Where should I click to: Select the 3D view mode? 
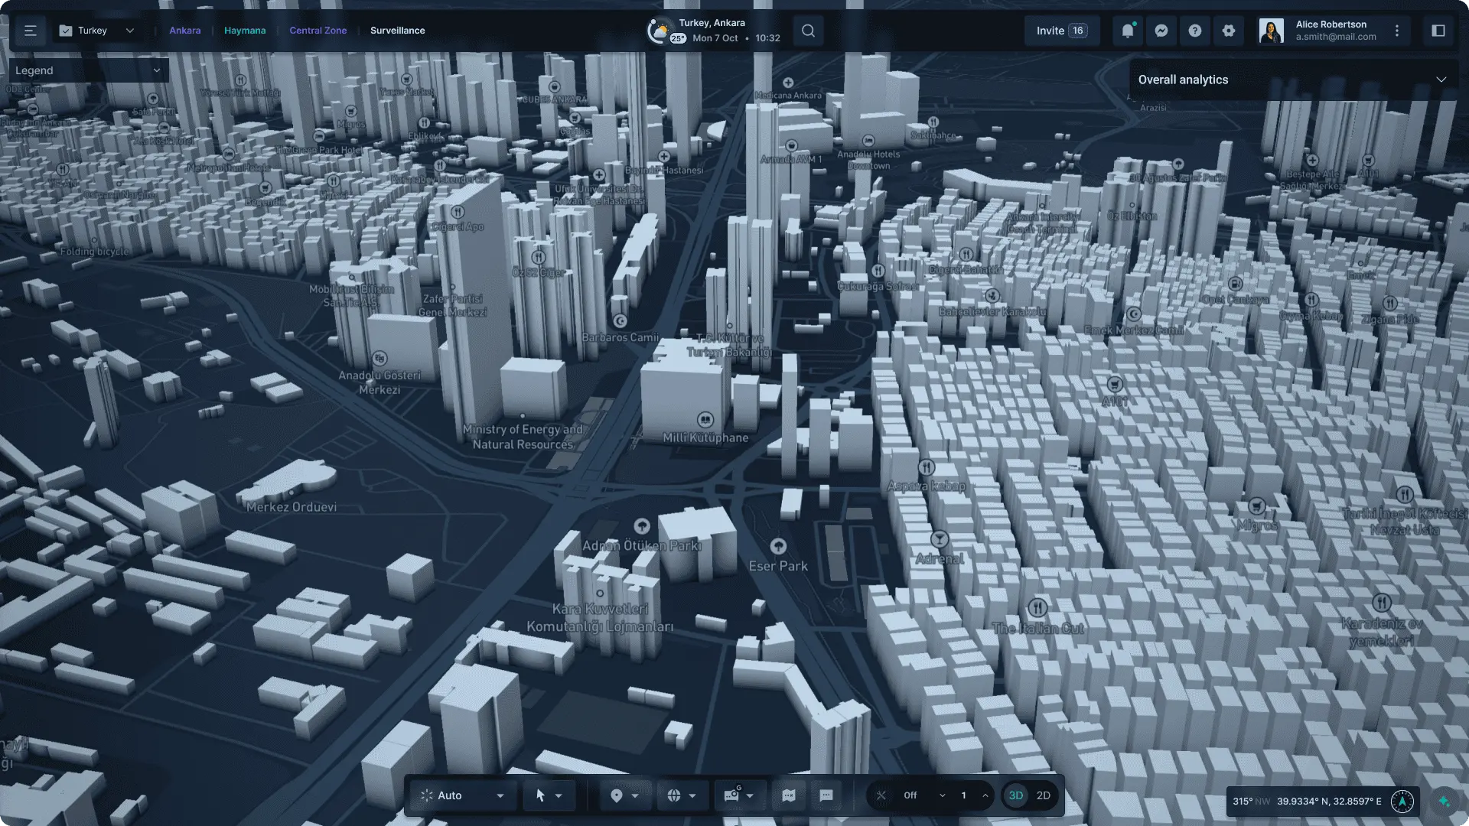tap(1015, 795)
